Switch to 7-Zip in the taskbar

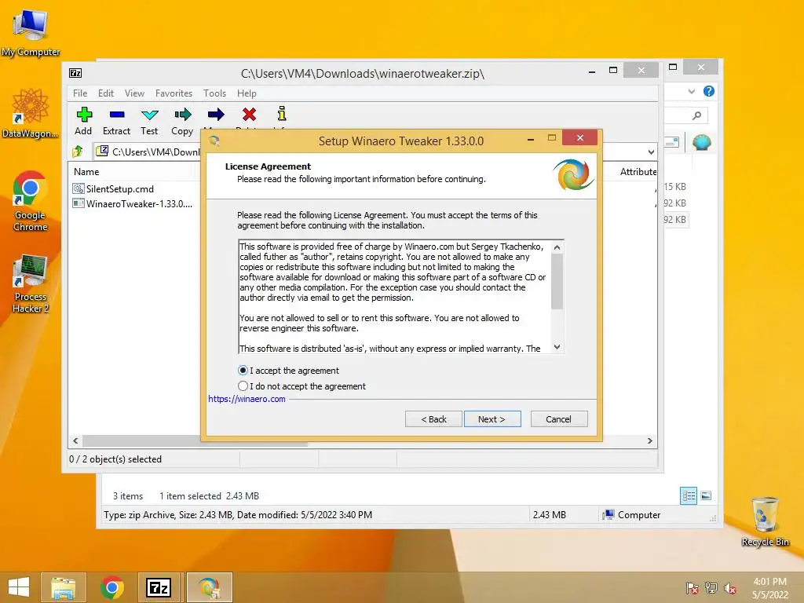point(159,587)
